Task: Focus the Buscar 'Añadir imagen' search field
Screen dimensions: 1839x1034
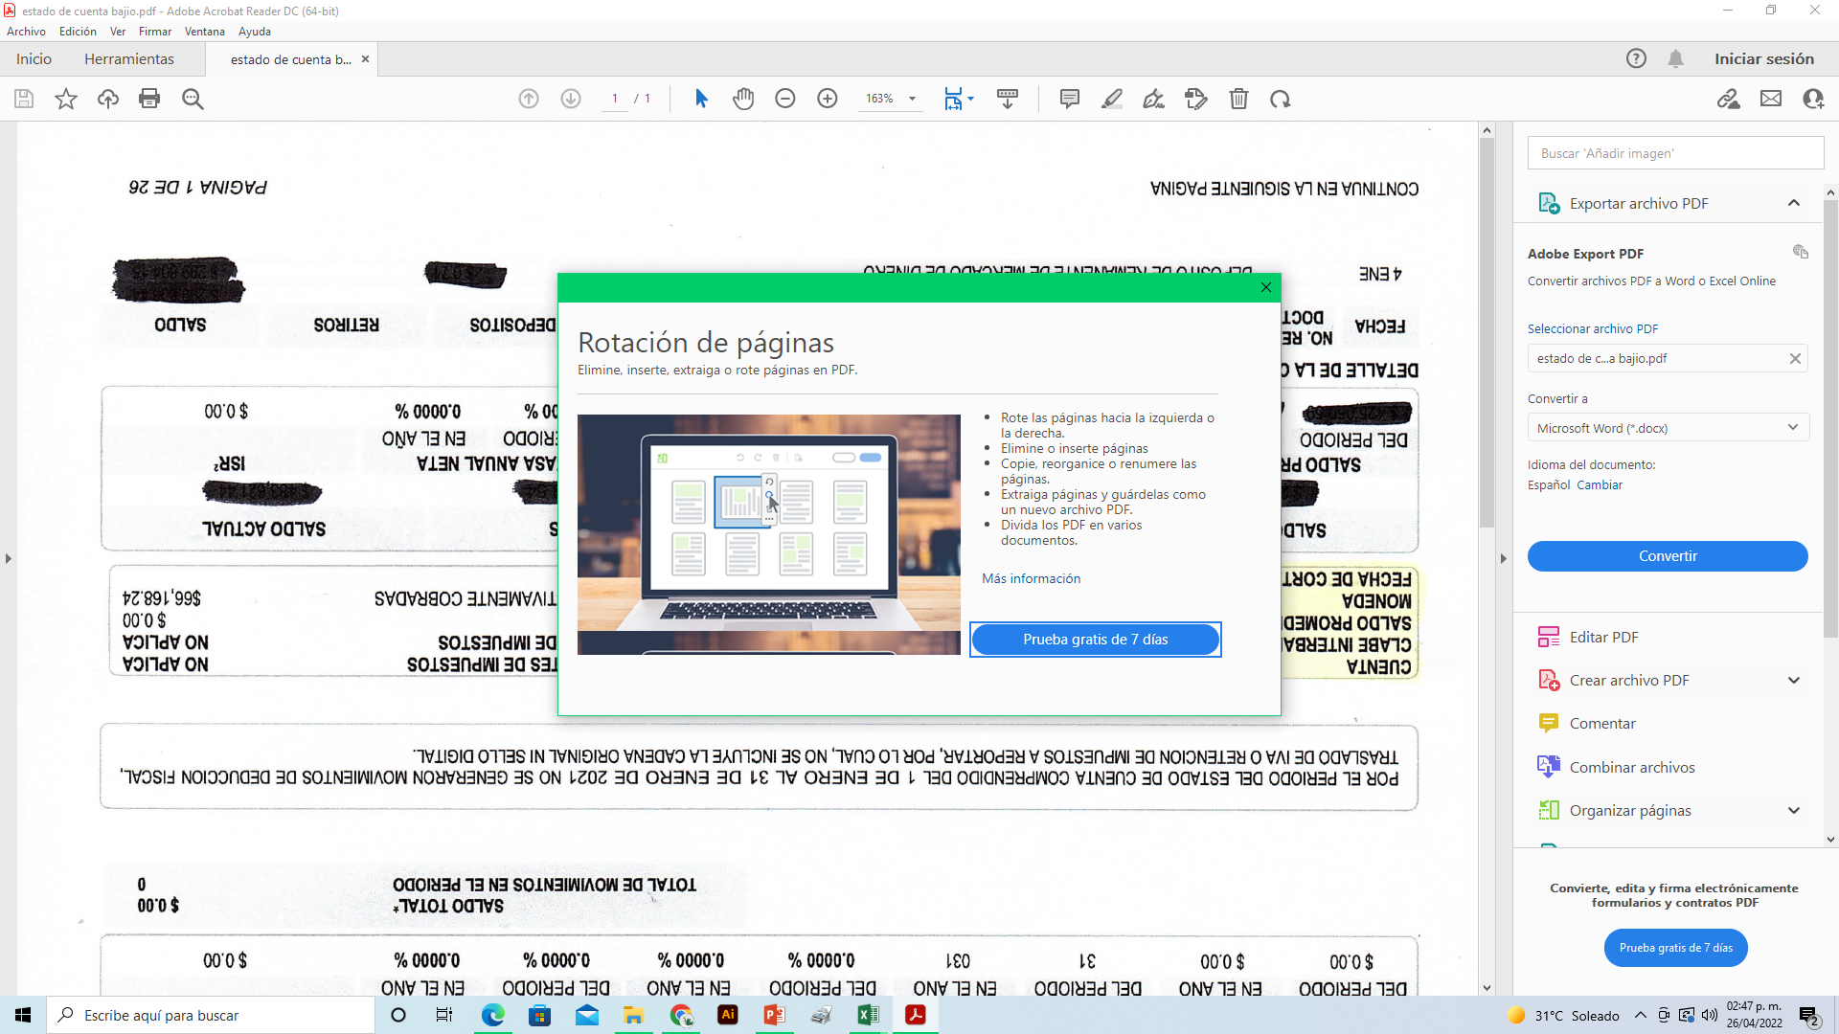Action: point(1675,153)
